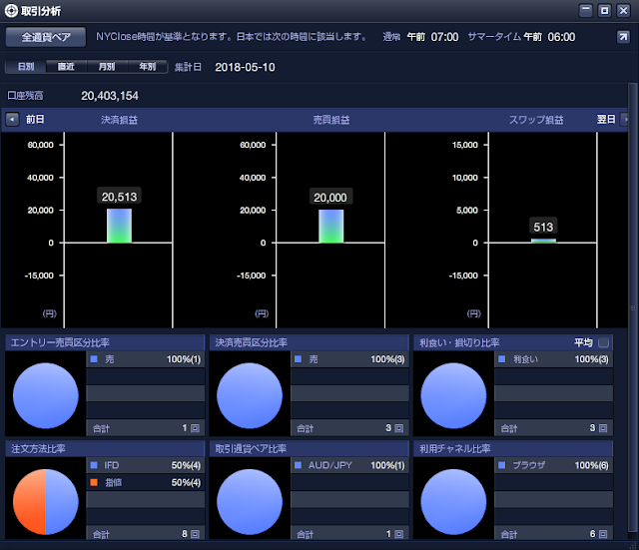
Task: Click the pop-out arrow icon at top right
Action: [623, 37]
